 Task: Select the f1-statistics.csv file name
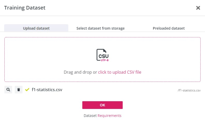pyautogui.click(x=47, y=90)
